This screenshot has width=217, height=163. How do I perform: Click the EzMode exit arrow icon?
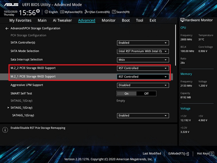pyautogui.click(x=187, y=153)
